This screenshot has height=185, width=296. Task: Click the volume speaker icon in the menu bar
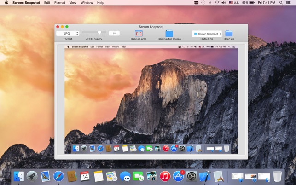tap(224, 3)
